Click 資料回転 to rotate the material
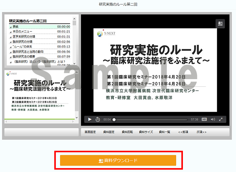This screenshot has width=236, height=172. coord(127,132)
